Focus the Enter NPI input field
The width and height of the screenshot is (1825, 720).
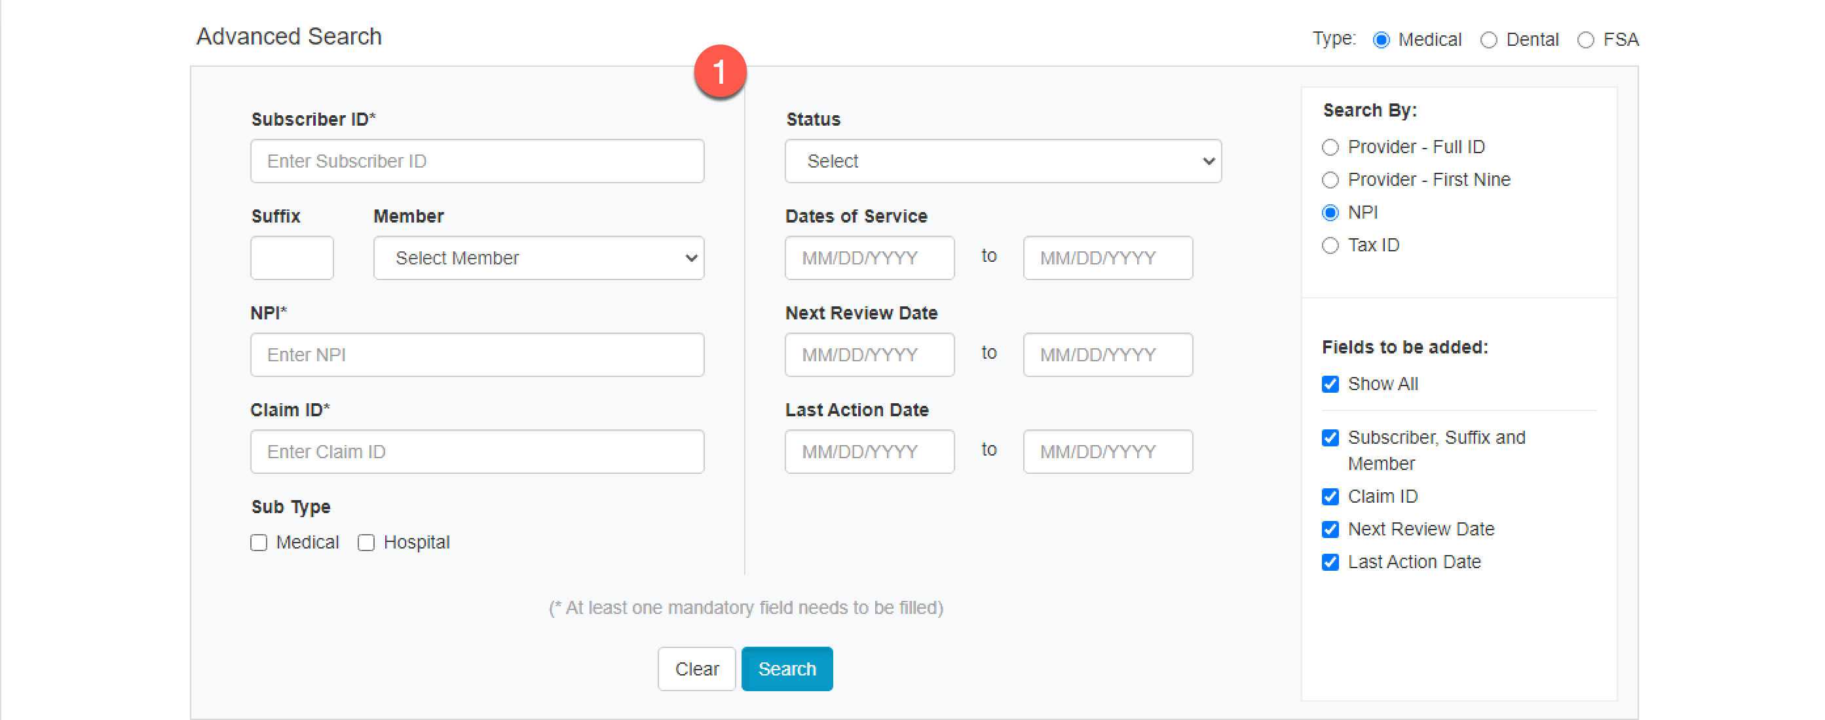point(477,355)
